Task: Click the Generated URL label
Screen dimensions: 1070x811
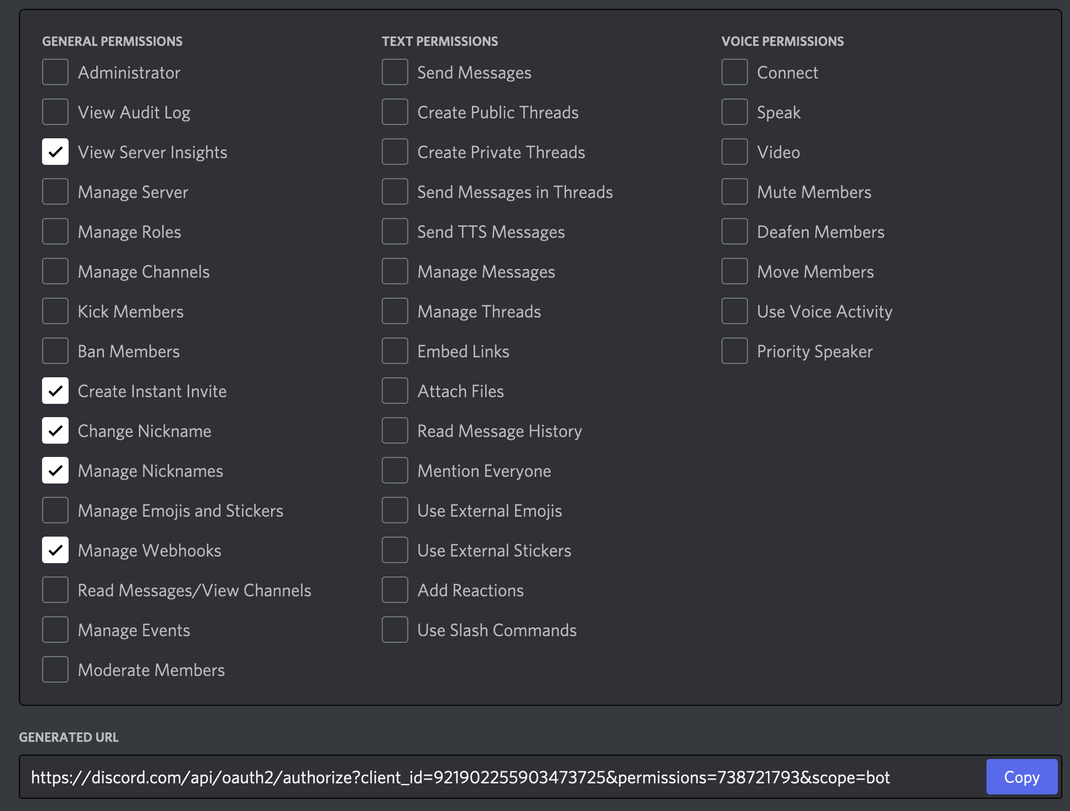Action: [69, 737]
